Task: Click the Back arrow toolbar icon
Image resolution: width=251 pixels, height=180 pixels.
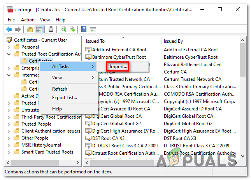Action: [9, 30]
